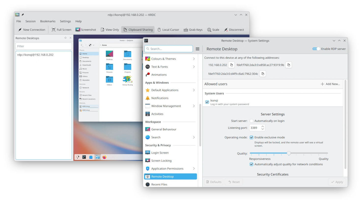Select the Konqi 30.png file
This screenshot has height=204, width=362.
click(128, 81)
